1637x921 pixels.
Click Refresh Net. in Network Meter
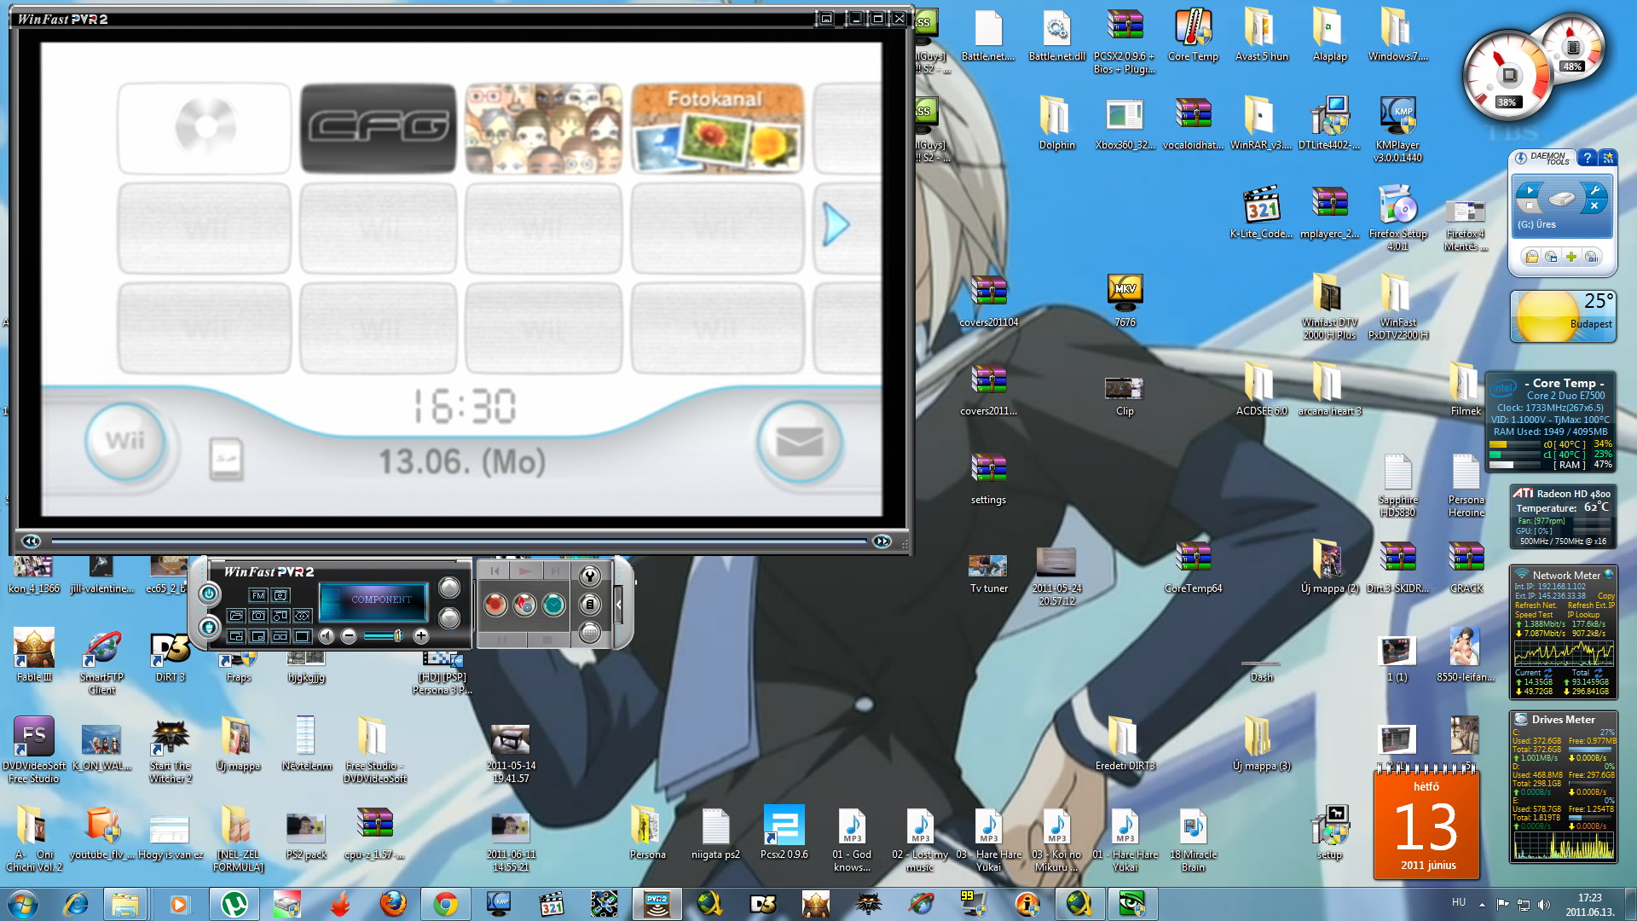1536,605
